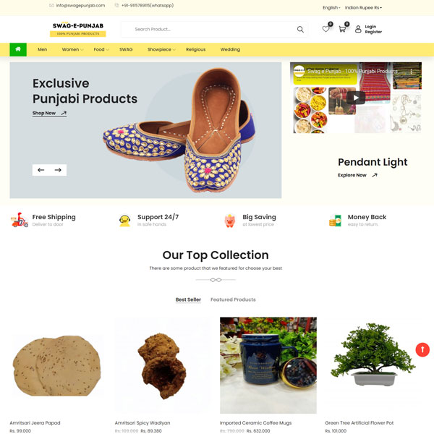Screen dimensions: 434x434
Task: Open the wishlist heart icon
Action: (325, 29)
